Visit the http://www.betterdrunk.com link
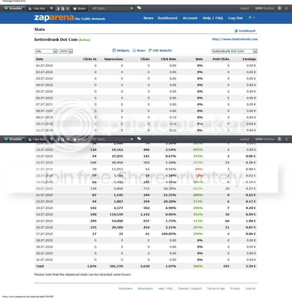292x298 pixels. 235,39
